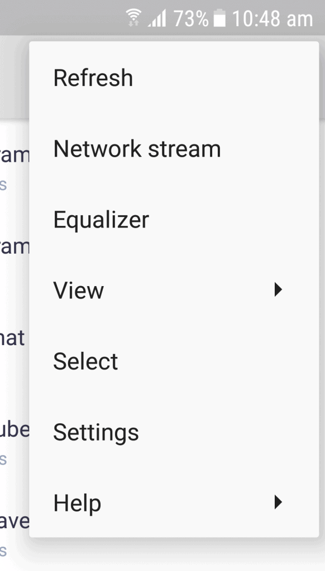Expand the arrow beside View
This screenshot has width=325, height=571.
pyautogui.click(x=278, y=290)
